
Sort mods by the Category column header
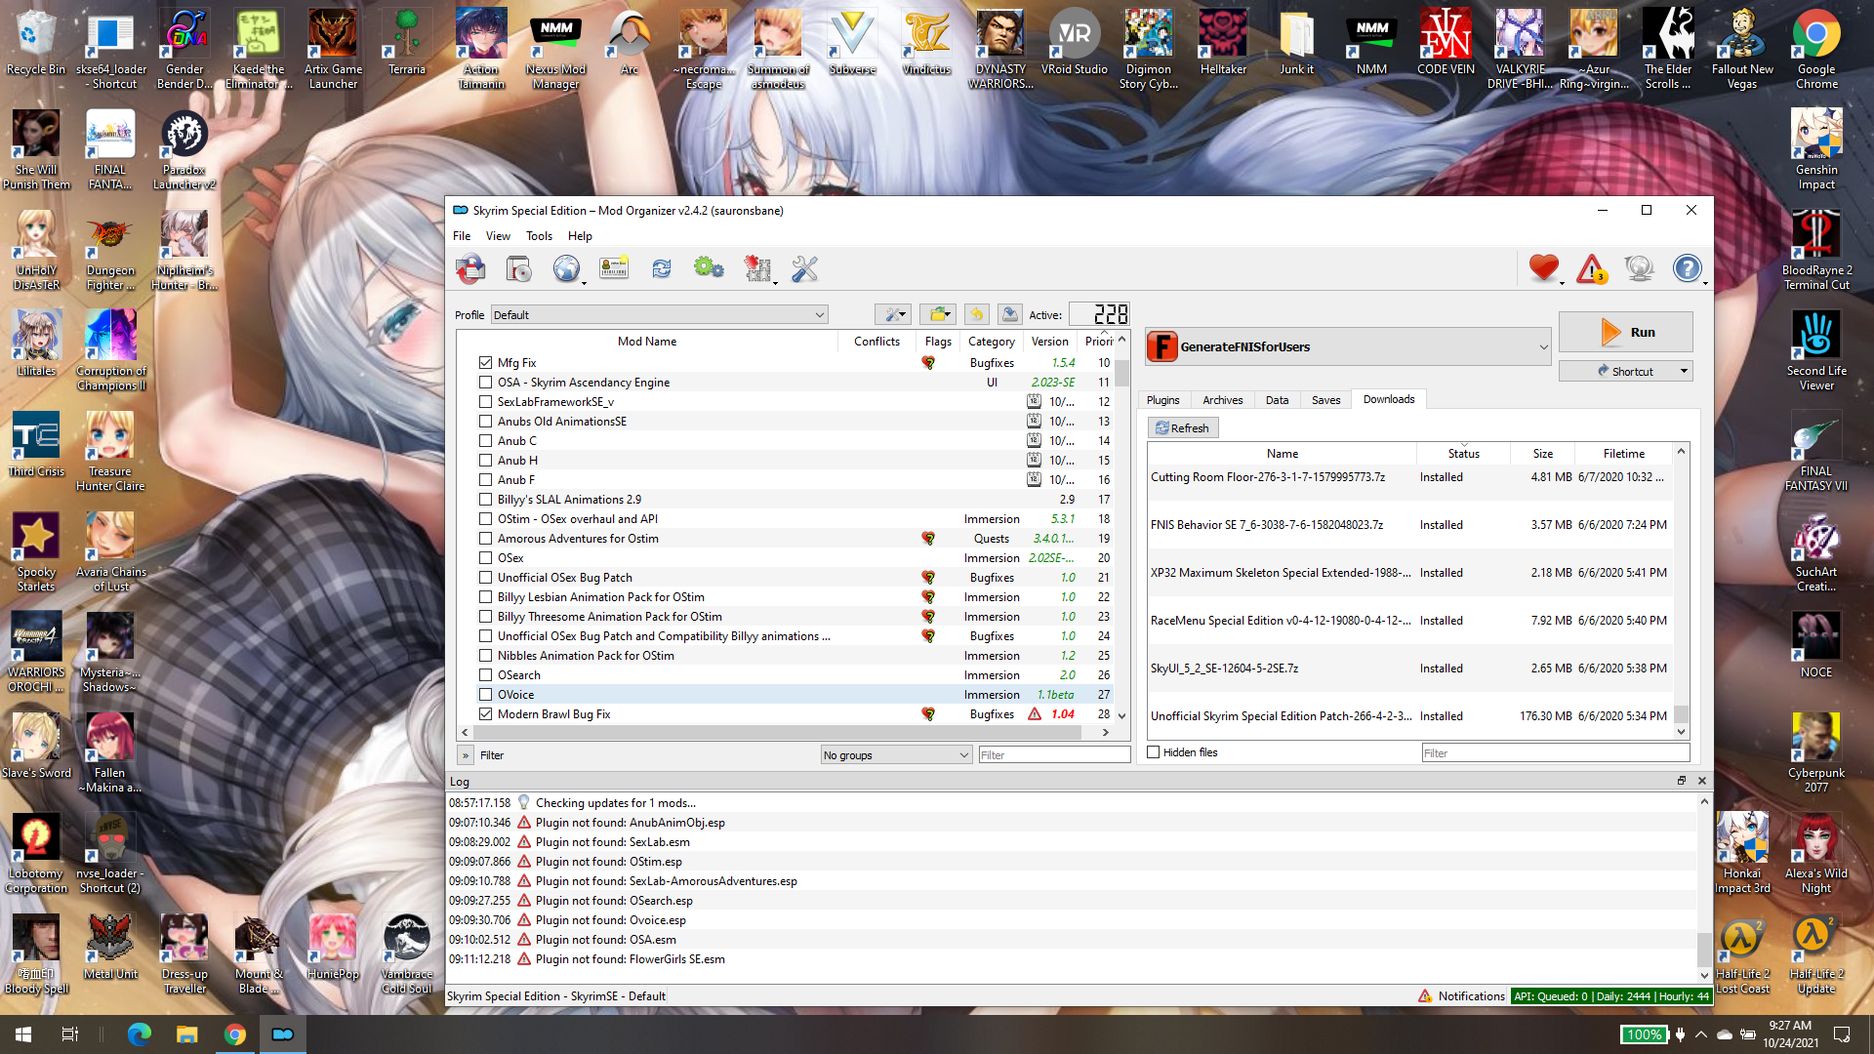pos(991,342)
